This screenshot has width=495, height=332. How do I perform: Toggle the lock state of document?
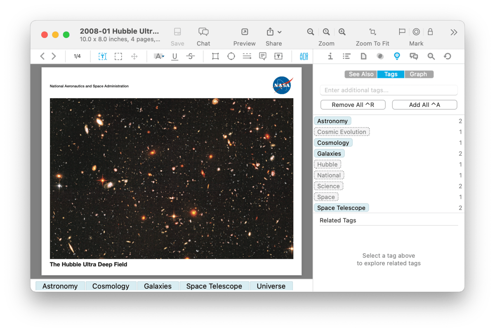click(x=430, y=32)
